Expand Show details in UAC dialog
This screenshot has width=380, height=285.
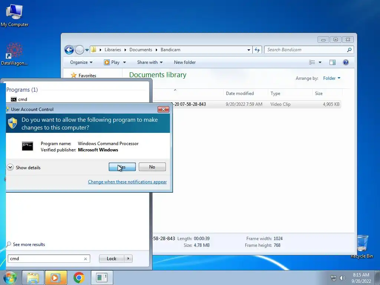pyautogui.click(x=24, y=167)
